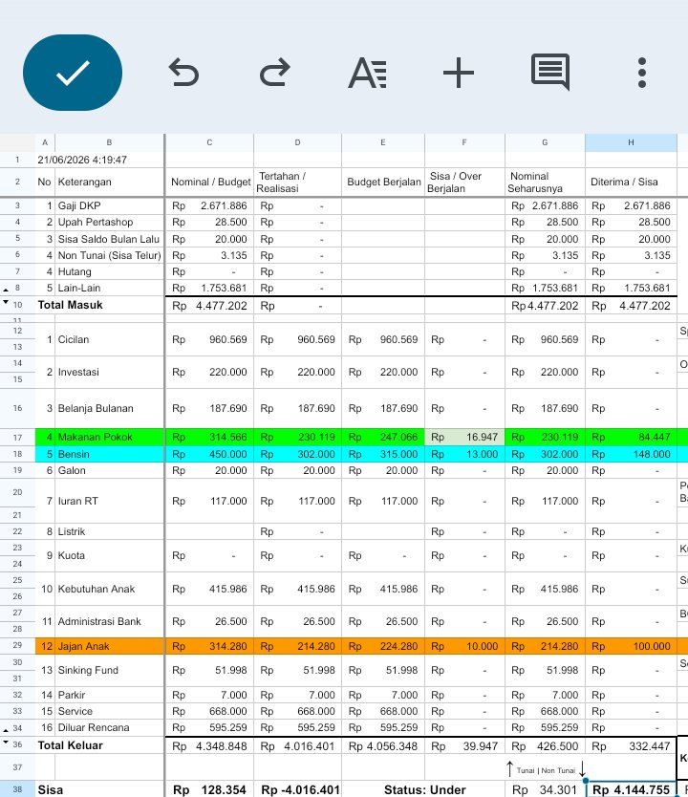Viewport: 688px width, 797px height.
Task: Click the date cell '21/06/2026 4:19:47'
Action: 82,160
